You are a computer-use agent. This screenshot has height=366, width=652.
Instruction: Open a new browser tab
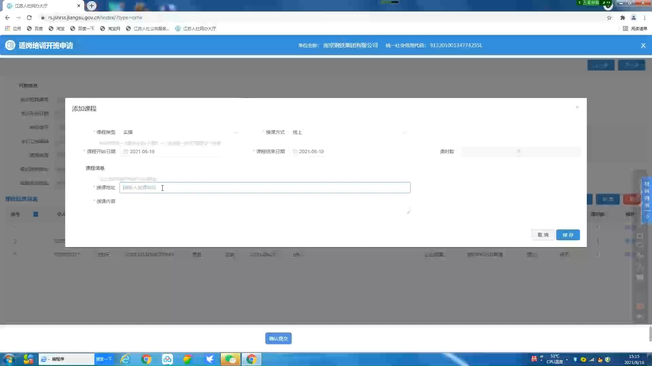tap(92, 6)
